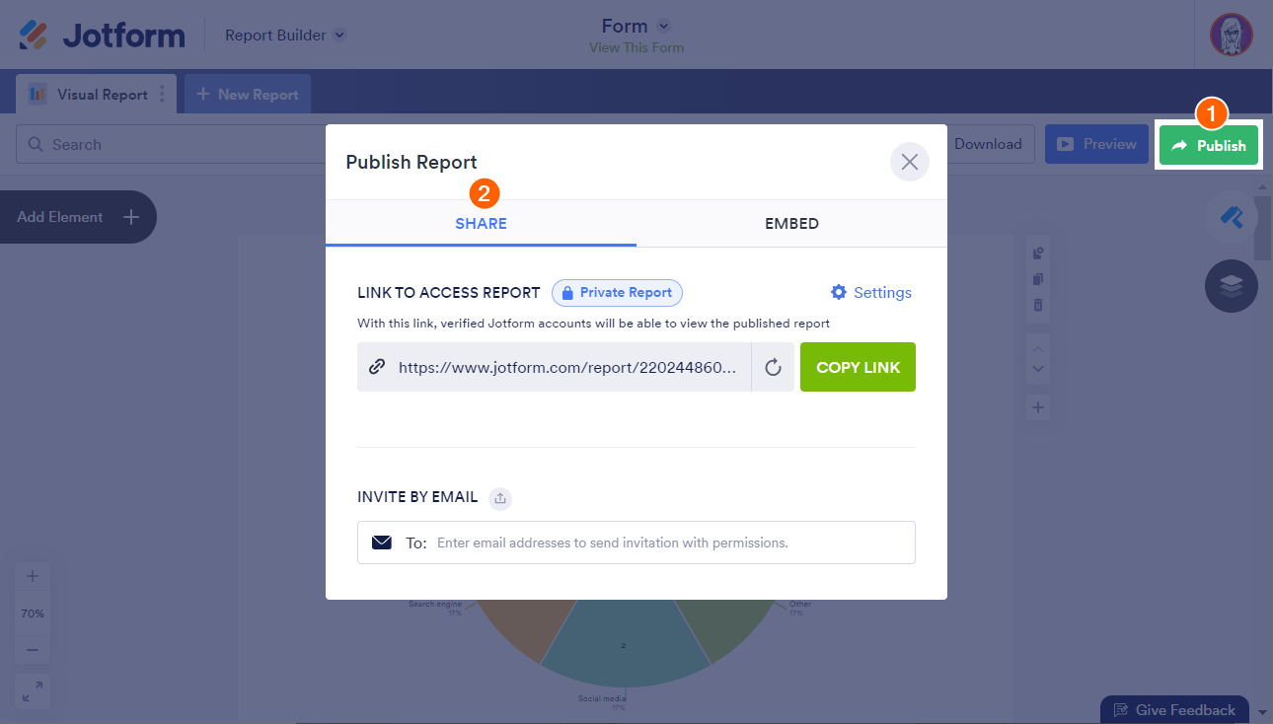The height and width of the screenshot is (724, 1273).
Task: Open the Form title dropdown arrow
Action: 664,26
